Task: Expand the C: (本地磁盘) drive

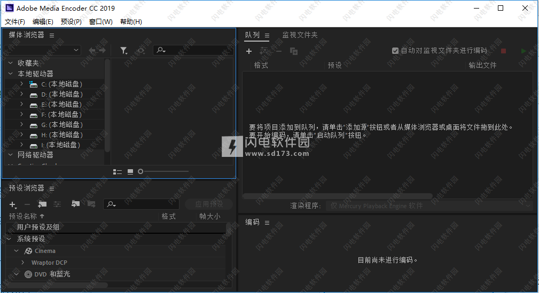Action: [22, 84]
